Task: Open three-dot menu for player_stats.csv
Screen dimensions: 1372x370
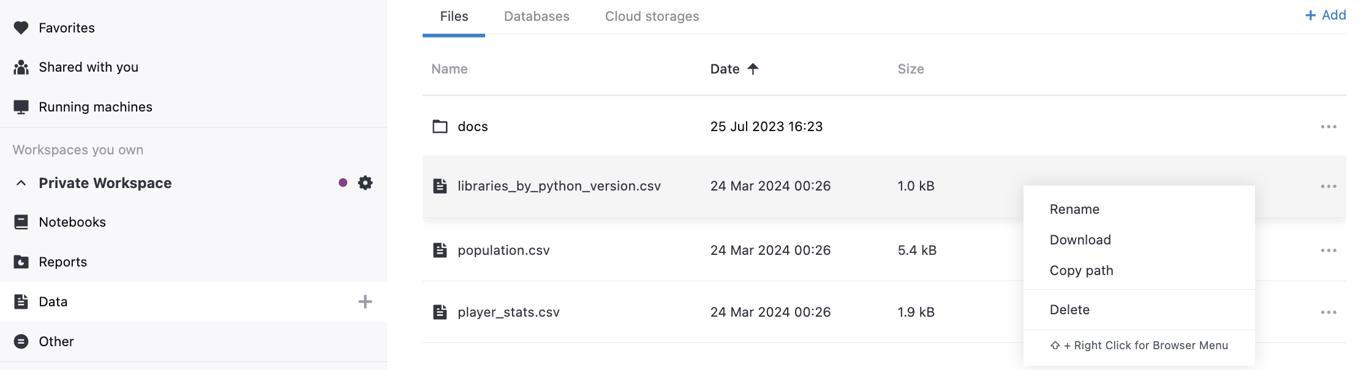Action: tap(1328, 312)
